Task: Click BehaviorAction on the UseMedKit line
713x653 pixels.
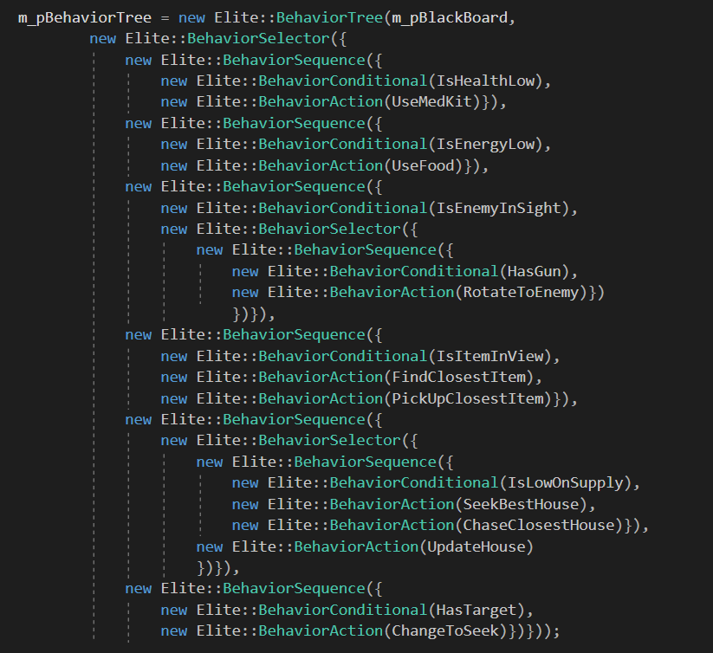Action: coord(321,102)
